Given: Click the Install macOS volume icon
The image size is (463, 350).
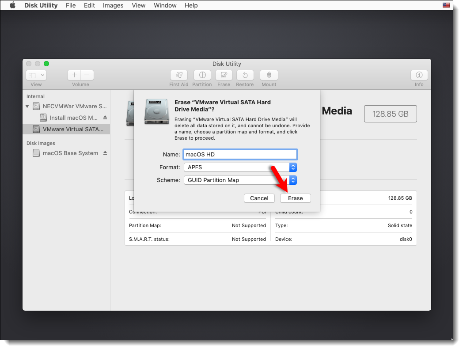Looking at the screenshot, I should (x=43, y=118).
